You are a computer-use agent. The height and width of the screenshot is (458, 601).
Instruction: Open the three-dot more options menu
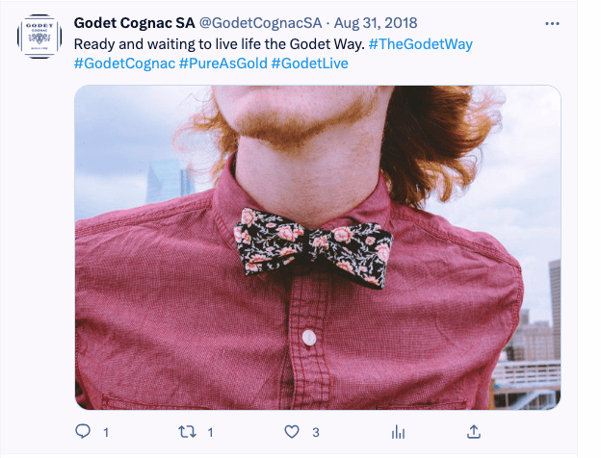coord(552,23)
